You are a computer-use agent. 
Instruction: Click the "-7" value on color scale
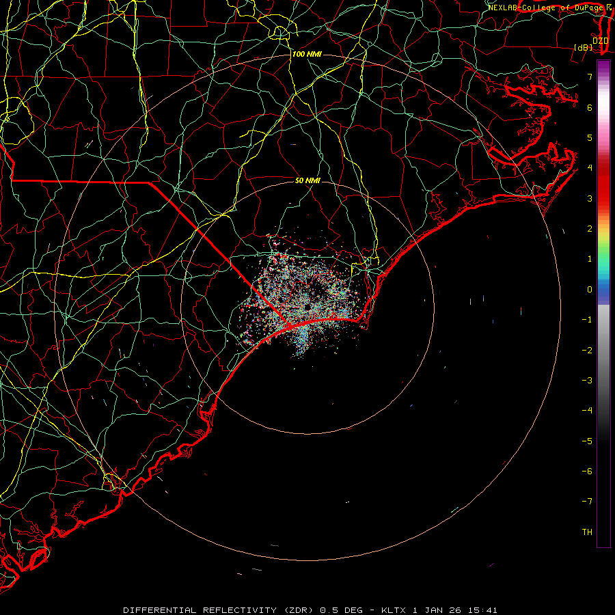pos(587,502)
